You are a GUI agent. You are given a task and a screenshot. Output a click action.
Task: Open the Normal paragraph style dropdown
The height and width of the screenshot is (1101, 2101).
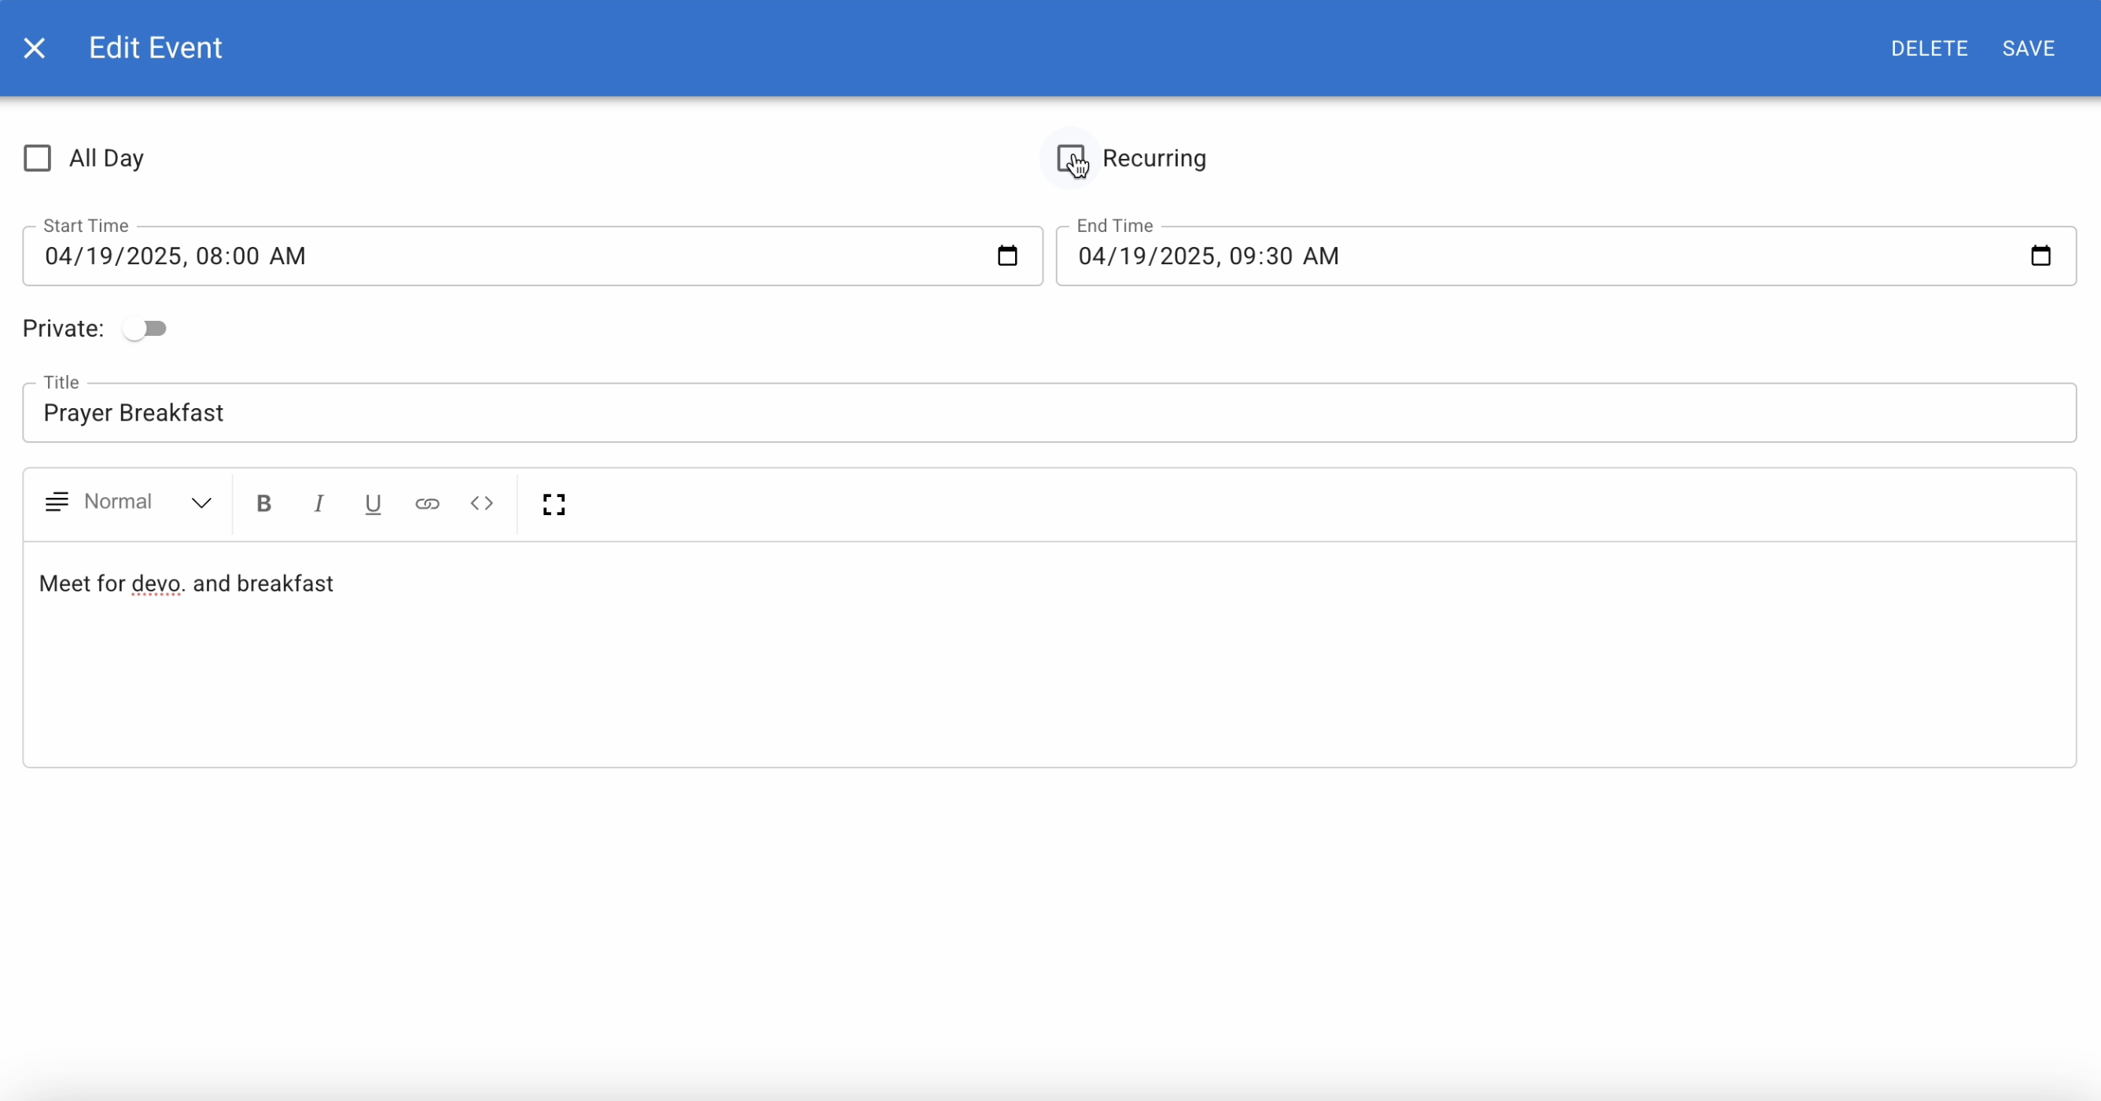click(118, 502)
